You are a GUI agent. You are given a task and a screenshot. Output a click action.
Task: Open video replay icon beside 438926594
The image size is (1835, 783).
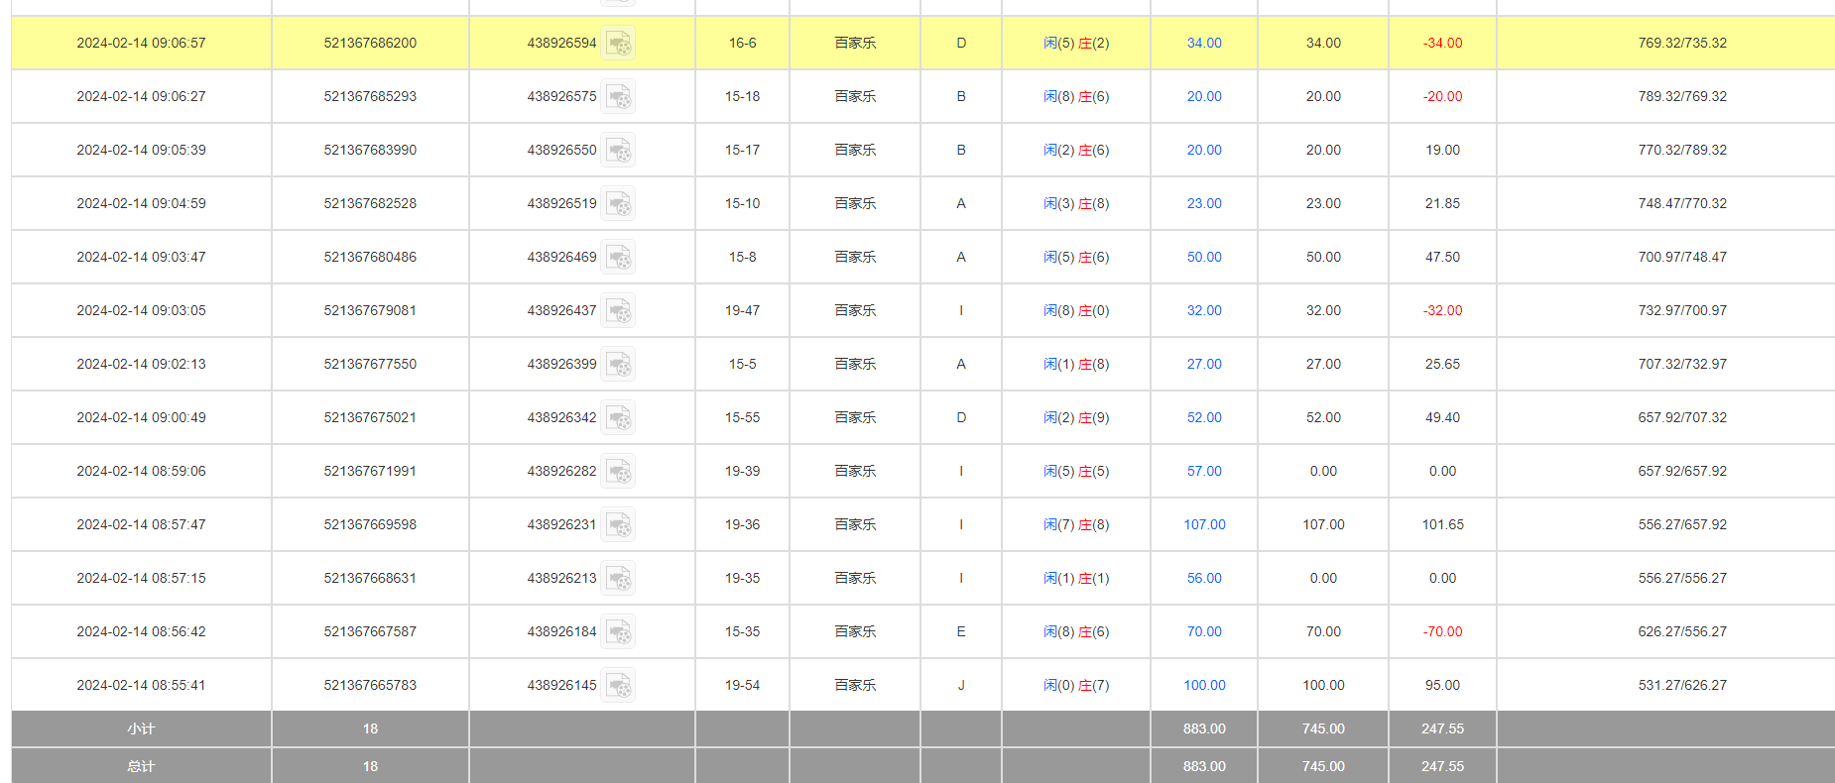tap(618, 44)
